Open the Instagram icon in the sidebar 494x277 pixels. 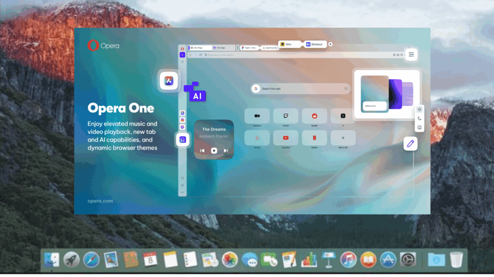coord(182,120)
